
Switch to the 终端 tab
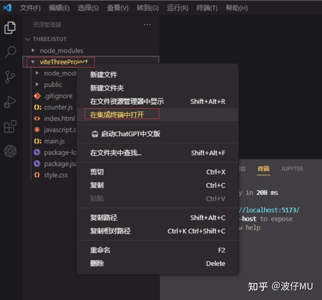pos(263,169)
